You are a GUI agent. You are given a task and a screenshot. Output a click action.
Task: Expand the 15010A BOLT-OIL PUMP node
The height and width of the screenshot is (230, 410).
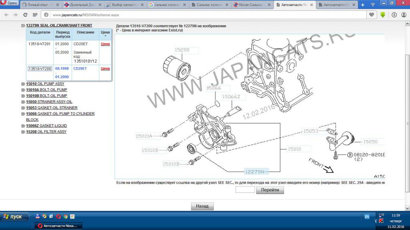click(23, 90)
